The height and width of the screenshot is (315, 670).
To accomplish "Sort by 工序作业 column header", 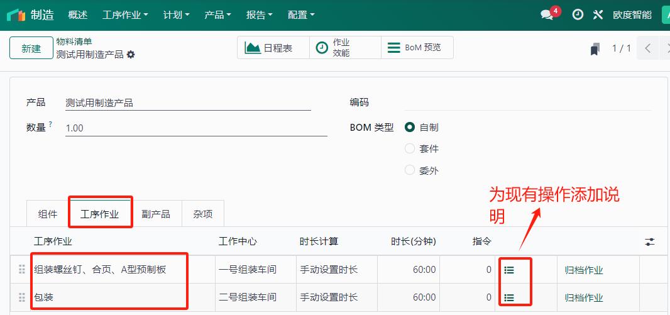I will 53,241.
